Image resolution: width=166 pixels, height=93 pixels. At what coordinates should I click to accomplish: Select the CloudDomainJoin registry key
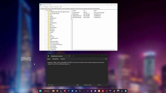pyautogui.click(x=54, y=38)
